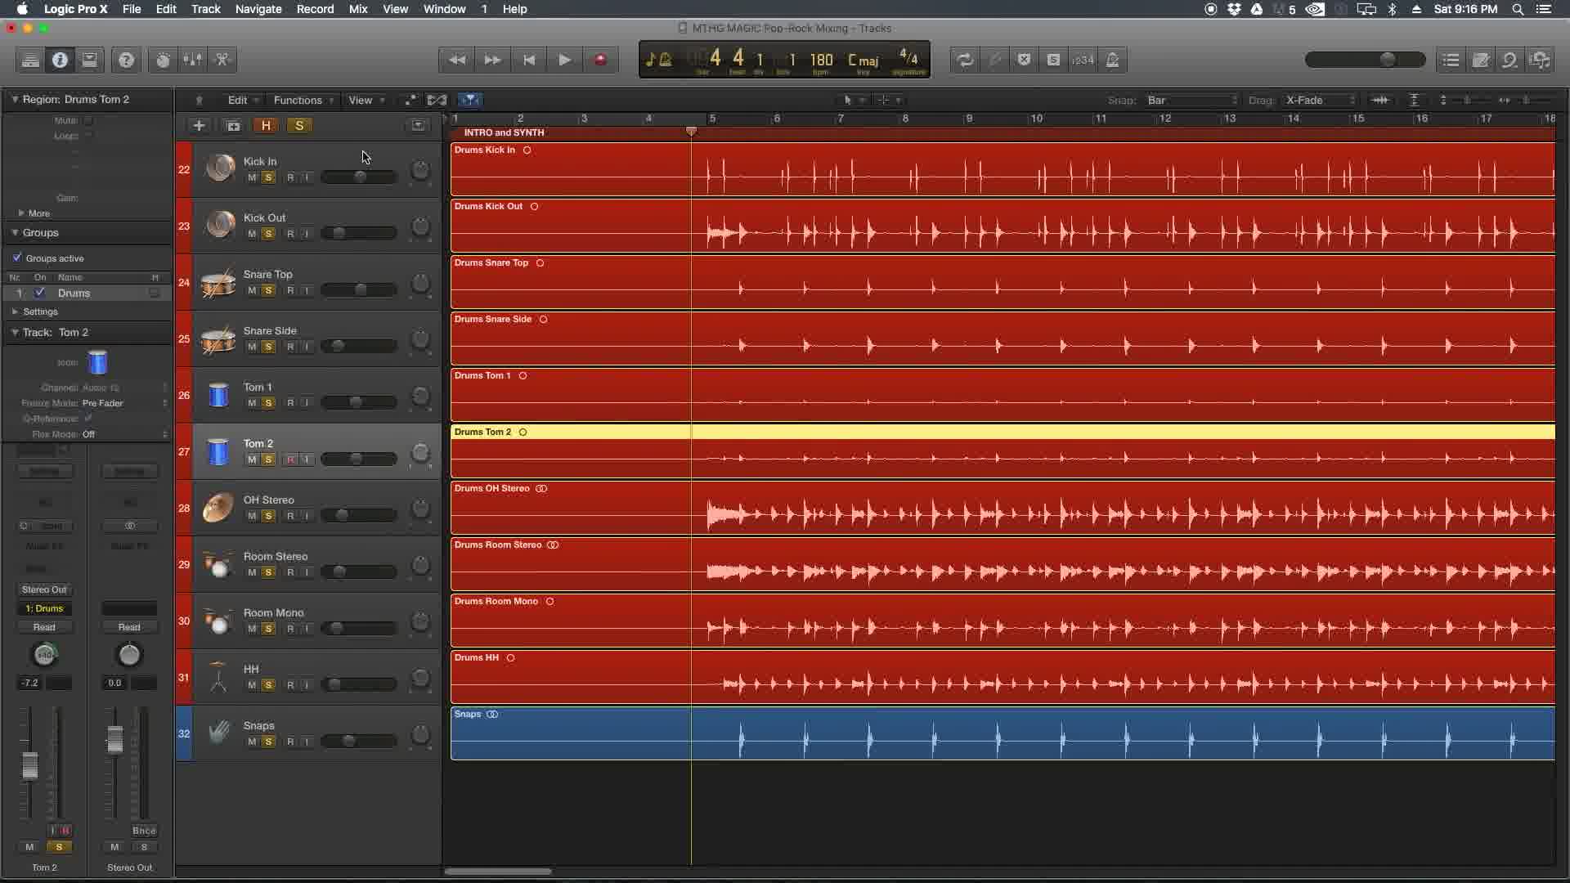Open the Editors with the scissors icon
The width and height of the screenshot is (1570, 883).
[222, 60]
